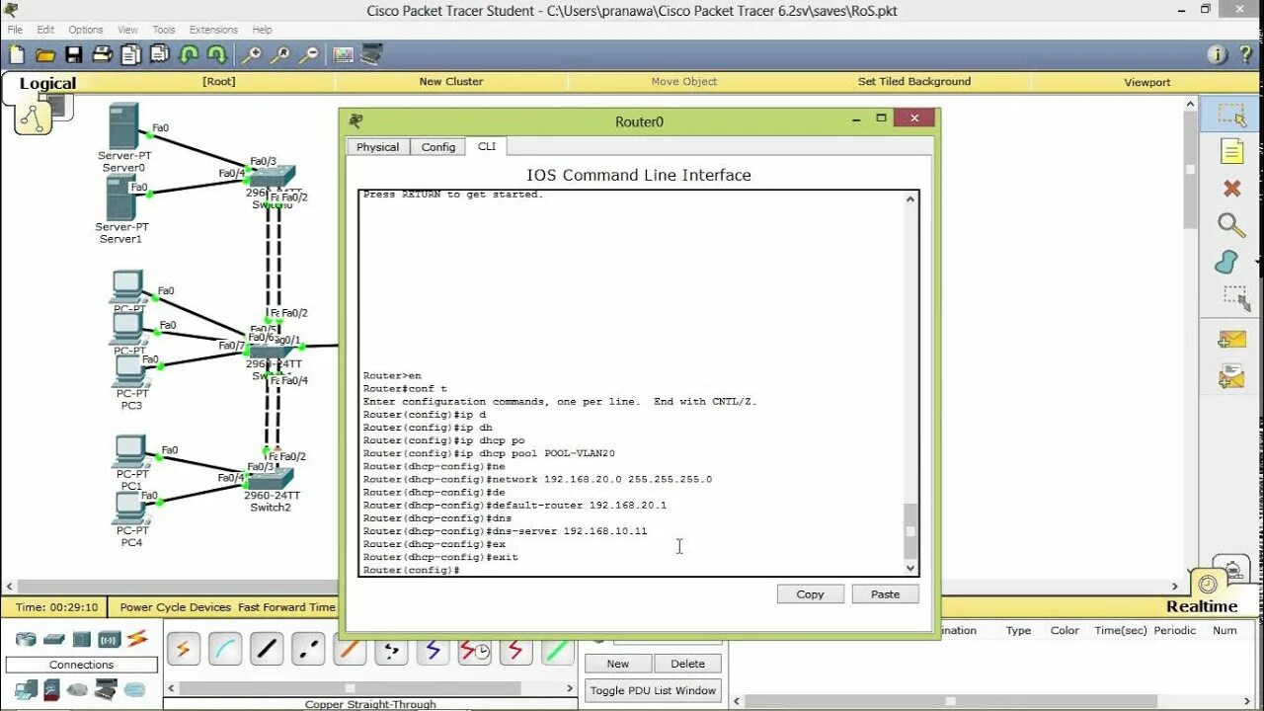Click the Undo green arrow icon
Image resolution: width=1264 pixels, height=711 pixels.
pos(189,54)
